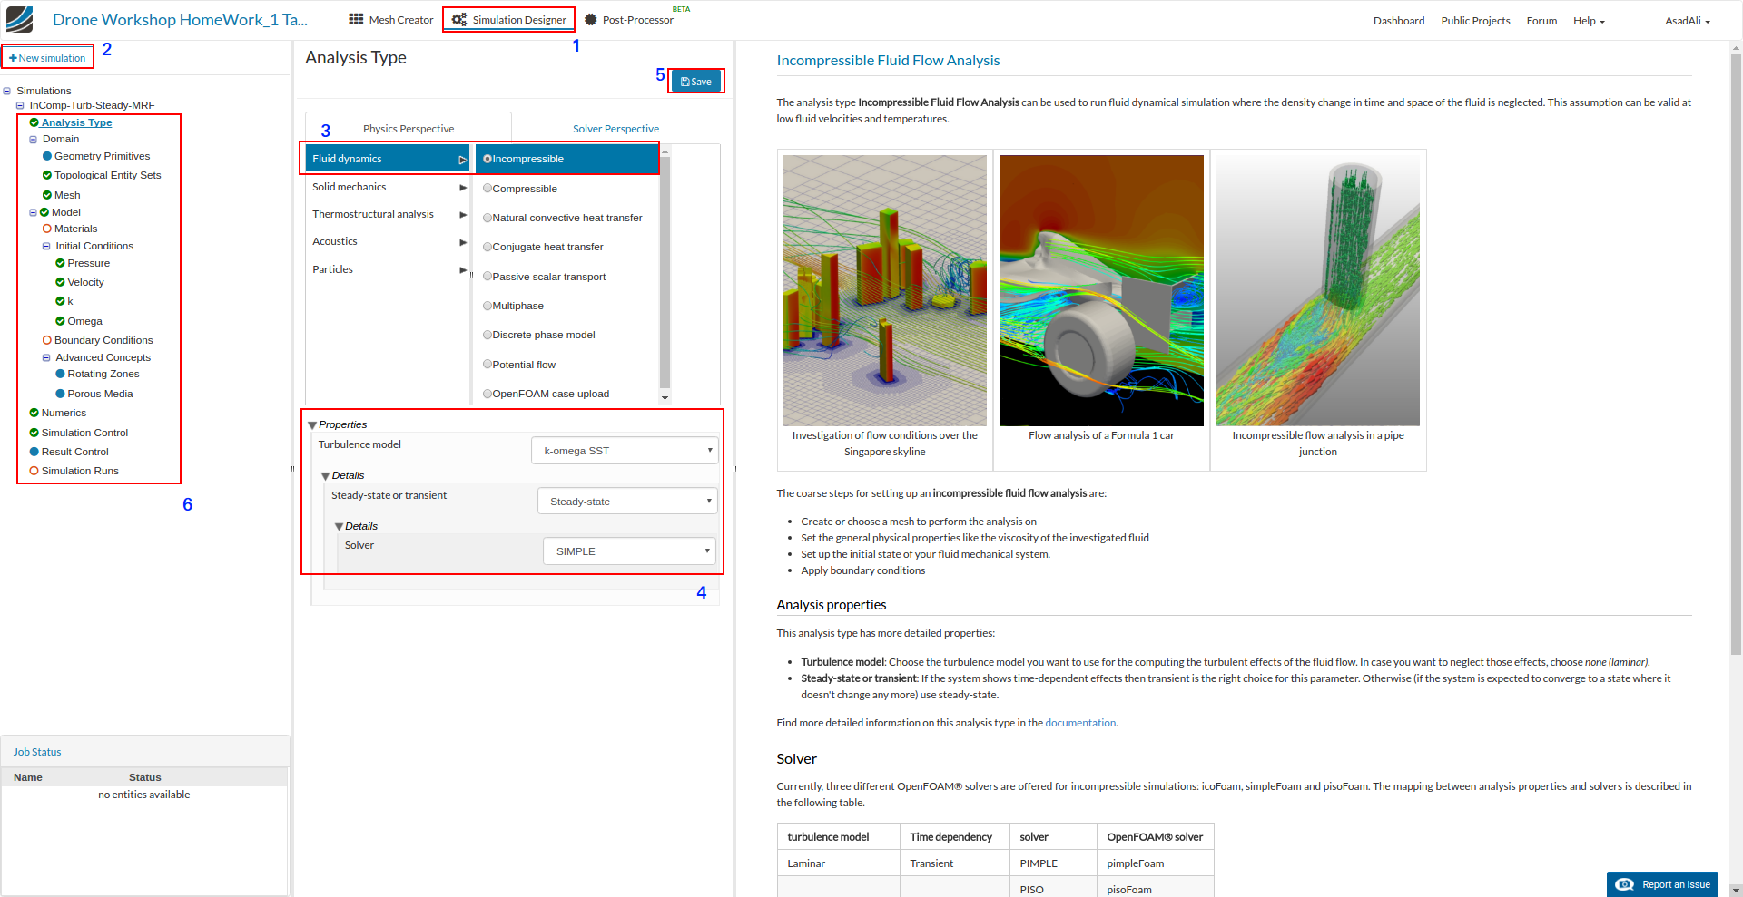The width and height of the screenshot is (1743, 897).
Task: Open the Turbulence model dropdown
Action: click(625, 451)
